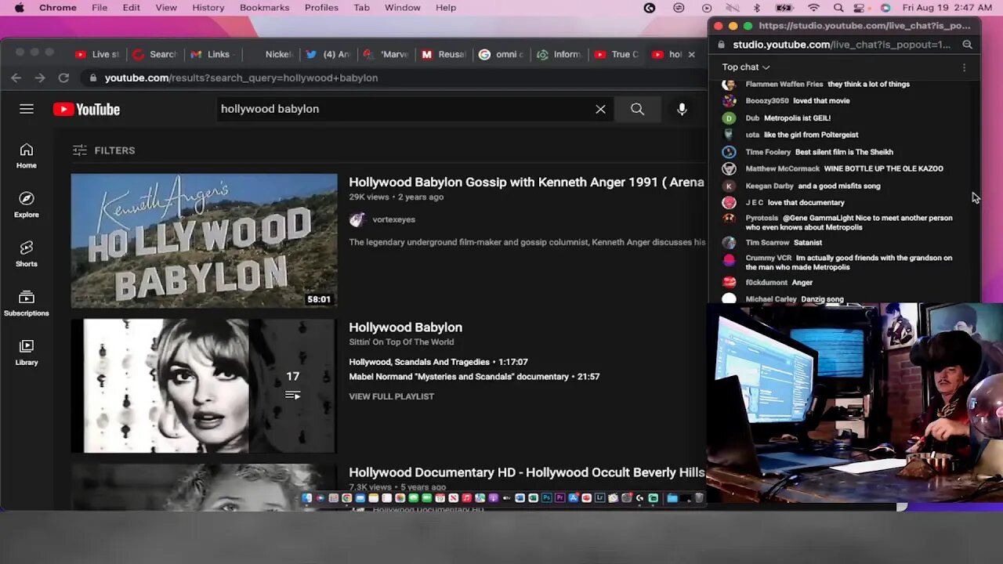This screenshot has width=1003, height=564.
Task: Open the Chrome application menu
Action: point(58,8)
